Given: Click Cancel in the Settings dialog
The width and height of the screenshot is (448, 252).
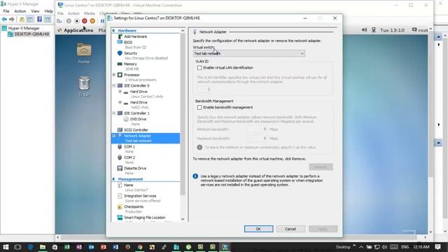Looking at the screenshot, I should pos(290,229).
